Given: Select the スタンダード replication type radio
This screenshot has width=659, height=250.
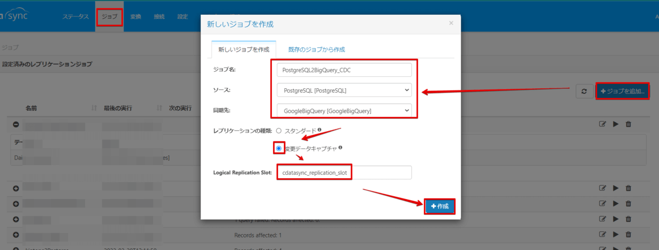Looking at the screenshot, I should 279,131.
